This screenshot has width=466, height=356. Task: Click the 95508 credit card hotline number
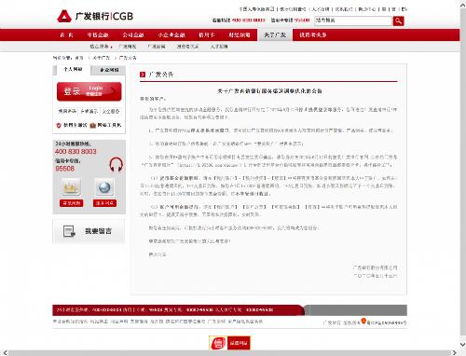tap(65, 169)
